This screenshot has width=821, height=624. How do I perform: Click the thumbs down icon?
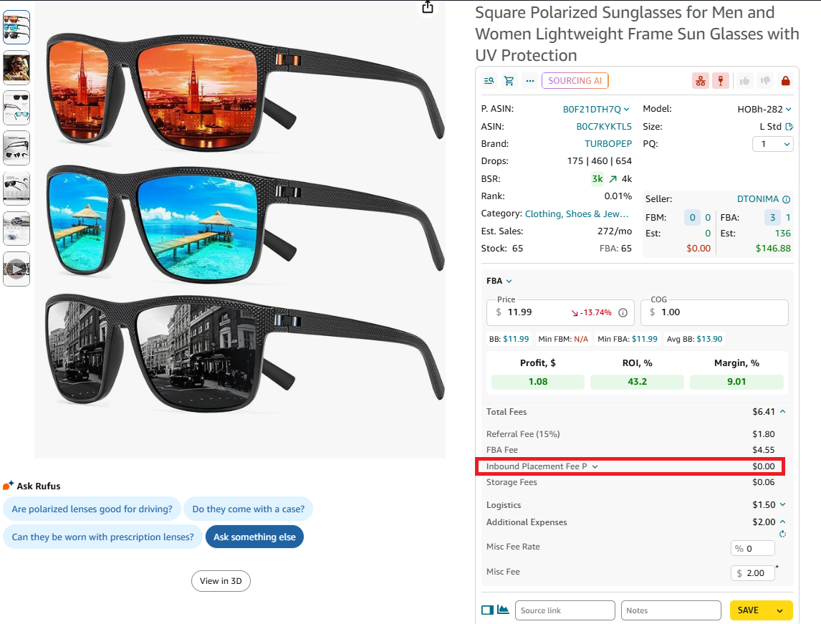765,81
